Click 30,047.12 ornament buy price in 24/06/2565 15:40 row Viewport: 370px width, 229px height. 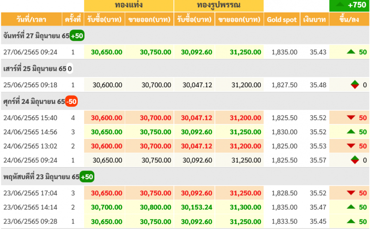click(197, 118)
